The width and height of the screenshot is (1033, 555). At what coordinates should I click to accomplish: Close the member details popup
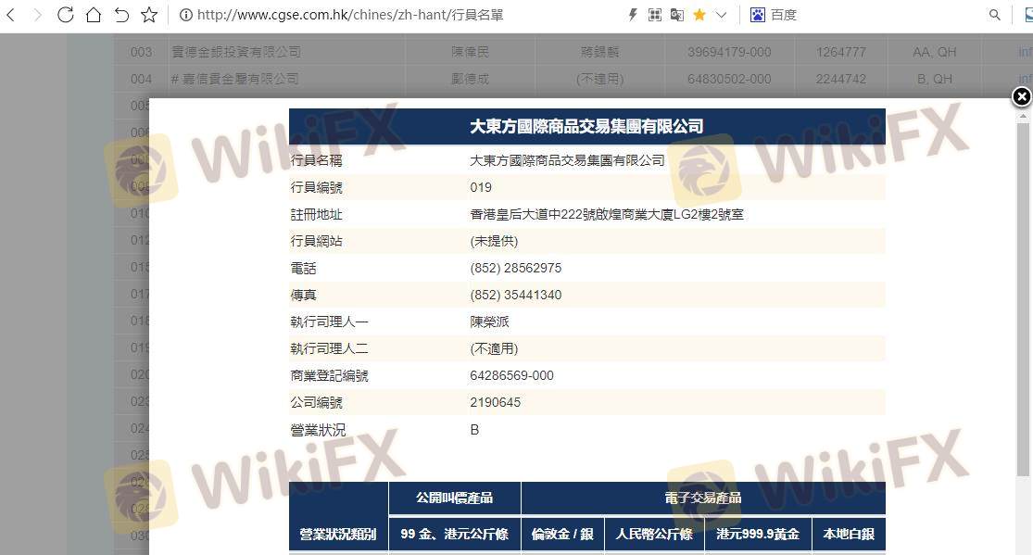point(1021,96)
